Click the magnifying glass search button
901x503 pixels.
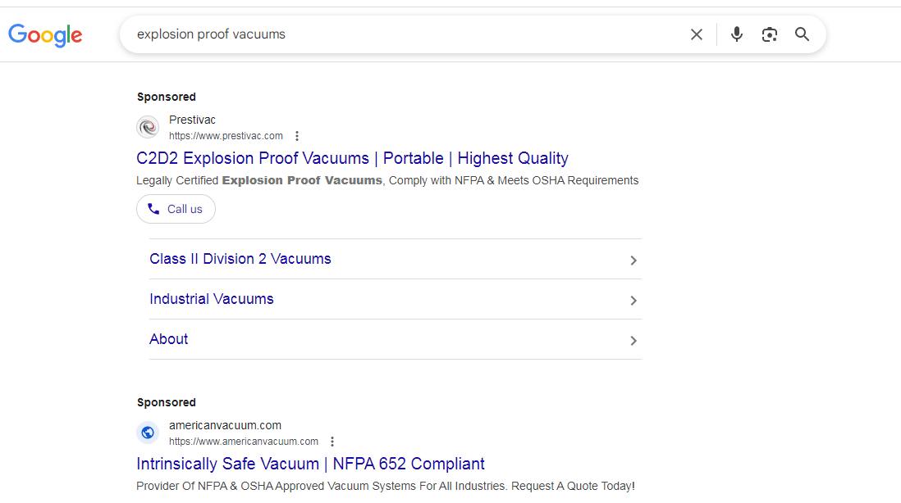(x=802, y=34)
